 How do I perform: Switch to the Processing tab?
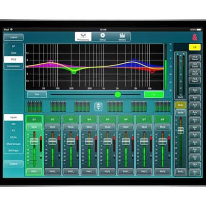(83, 37)
